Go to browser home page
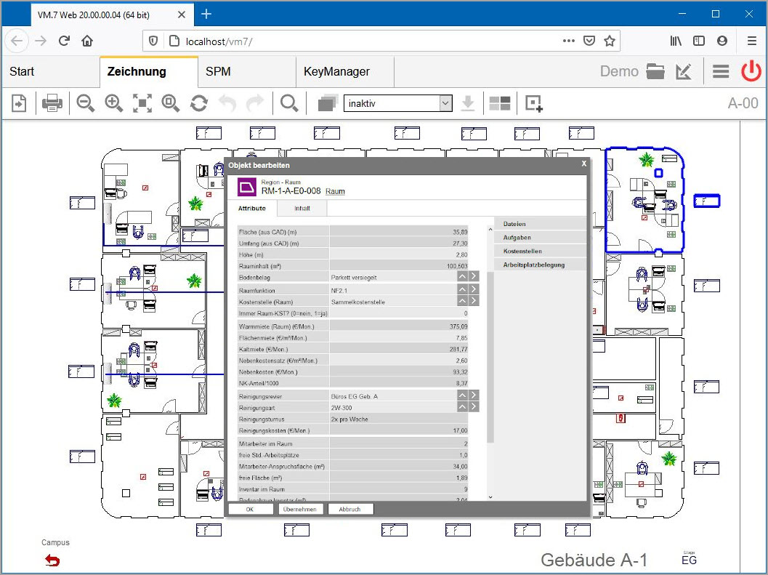 click(x=87, y=41)
